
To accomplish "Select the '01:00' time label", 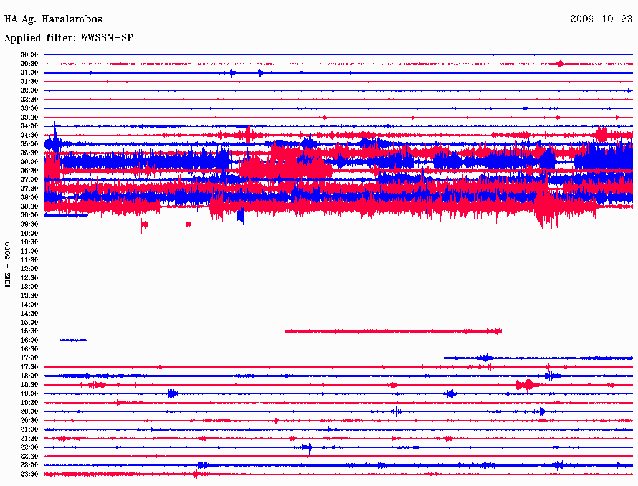I will (29, 72).
